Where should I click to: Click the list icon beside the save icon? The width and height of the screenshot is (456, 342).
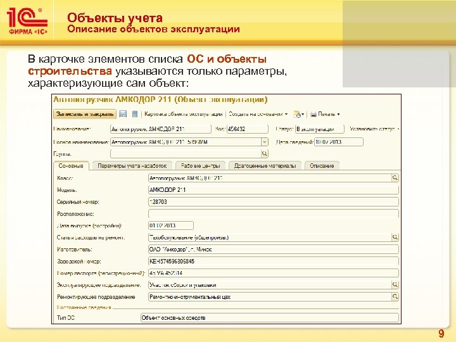[x=135, y=114]
